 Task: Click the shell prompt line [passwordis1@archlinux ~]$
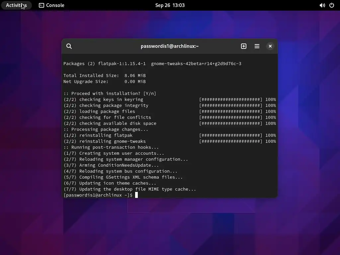(x=98, y=195)
